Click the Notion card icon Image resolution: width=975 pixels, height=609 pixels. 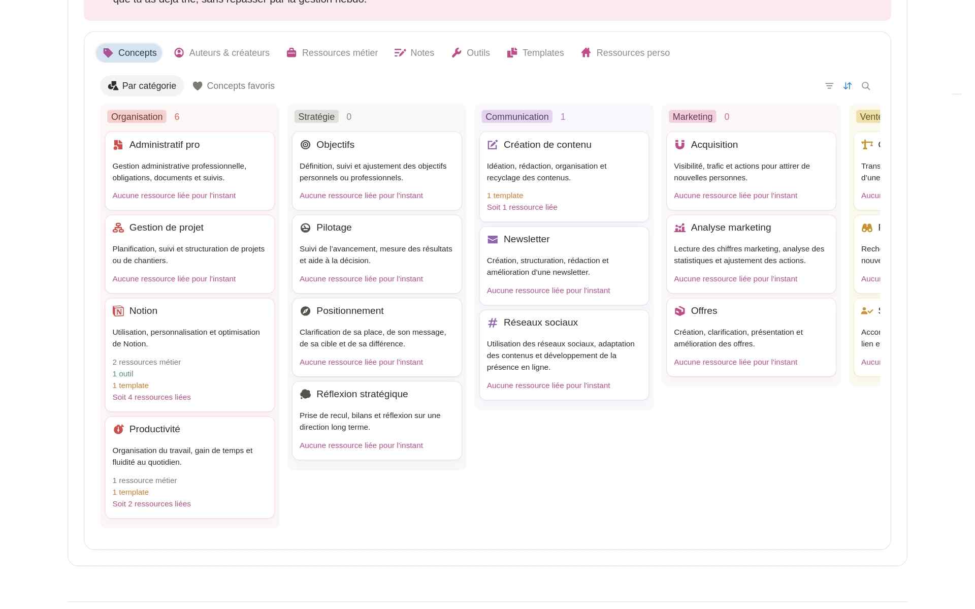[x=118, y=311]
